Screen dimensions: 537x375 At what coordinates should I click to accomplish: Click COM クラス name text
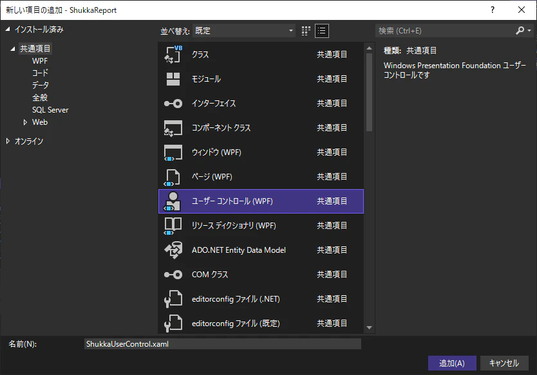click(x=210, y=275)
